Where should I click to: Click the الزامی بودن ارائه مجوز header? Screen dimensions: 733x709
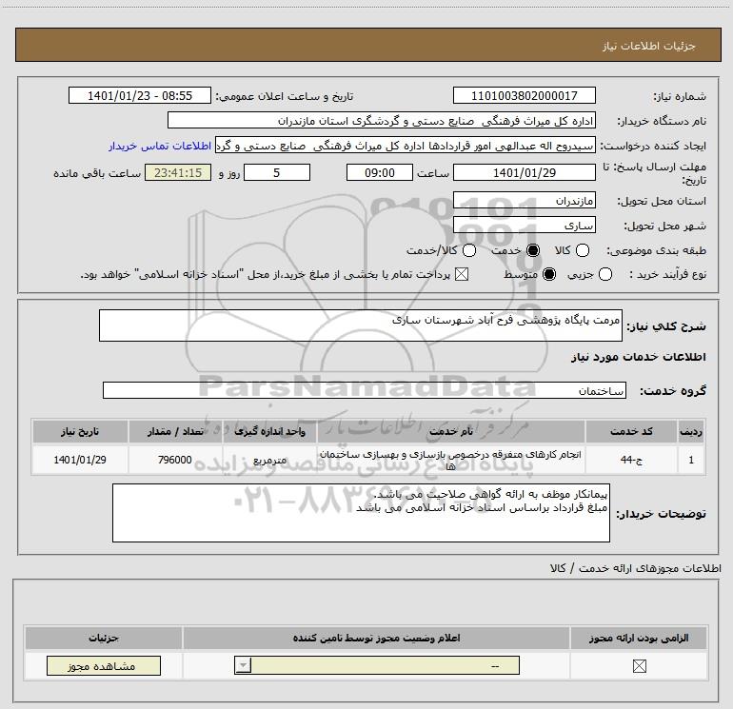[639, 638]
